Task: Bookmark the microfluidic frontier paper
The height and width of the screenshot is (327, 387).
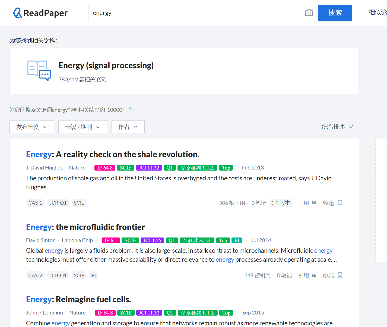Action: [x=333, y=275]
